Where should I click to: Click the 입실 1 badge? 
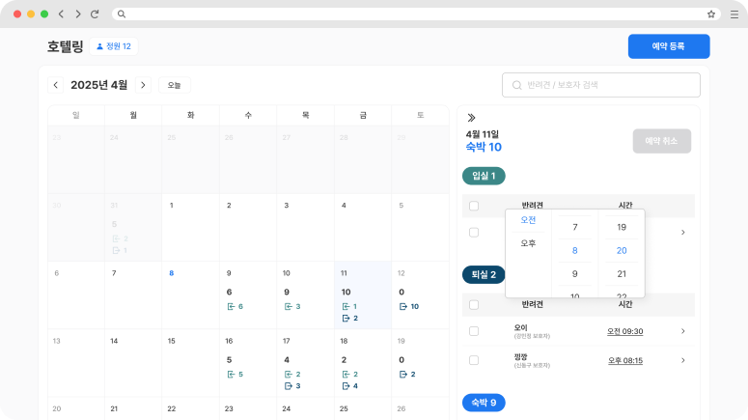[x=484, y=176]
